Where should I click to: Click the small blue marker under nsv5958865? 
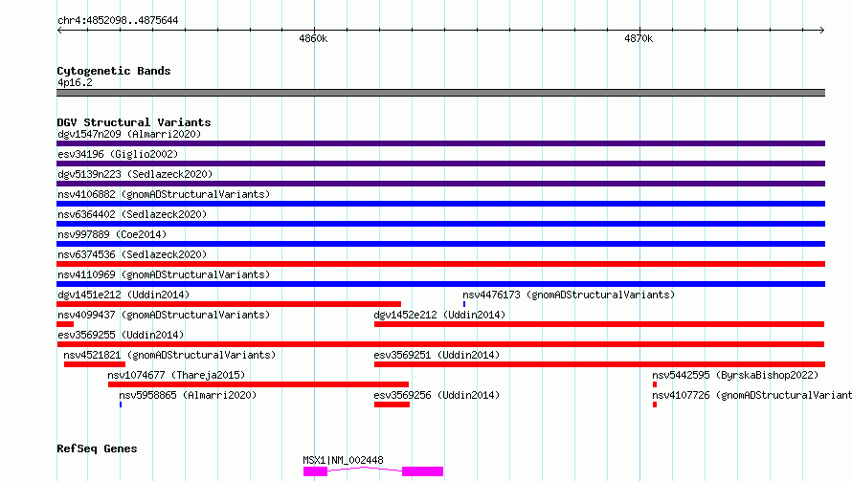[121, 404]
